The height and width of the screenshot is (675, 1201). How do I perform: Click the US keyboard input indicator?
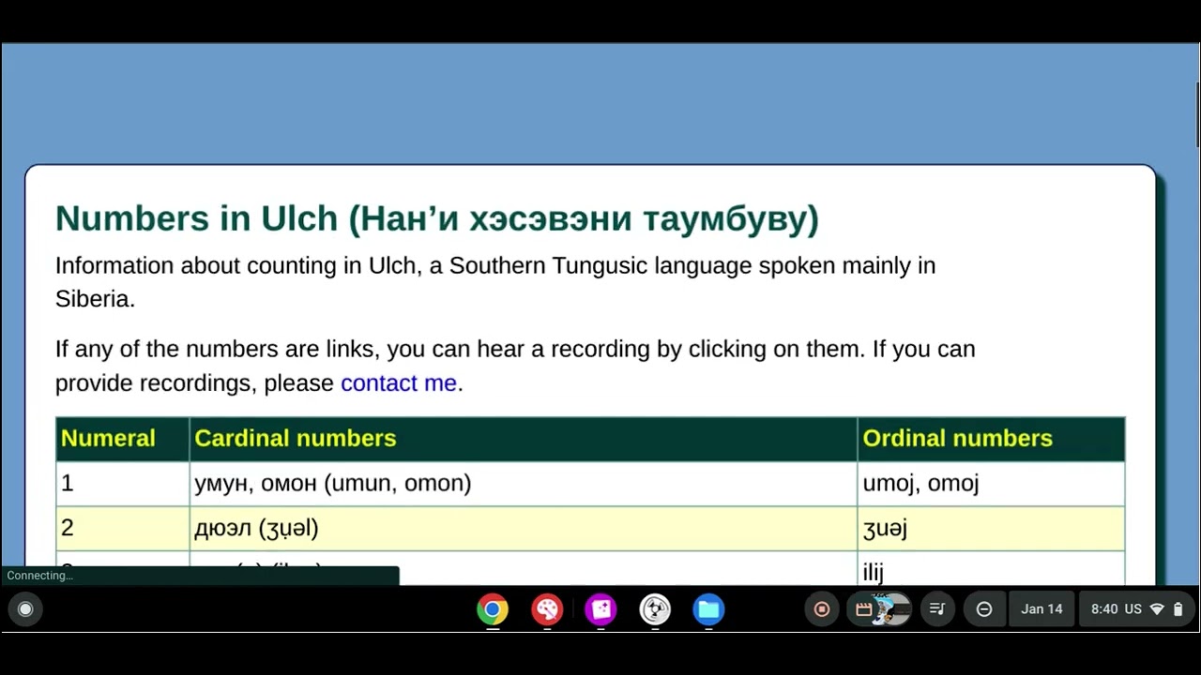tap(1133, 609)
